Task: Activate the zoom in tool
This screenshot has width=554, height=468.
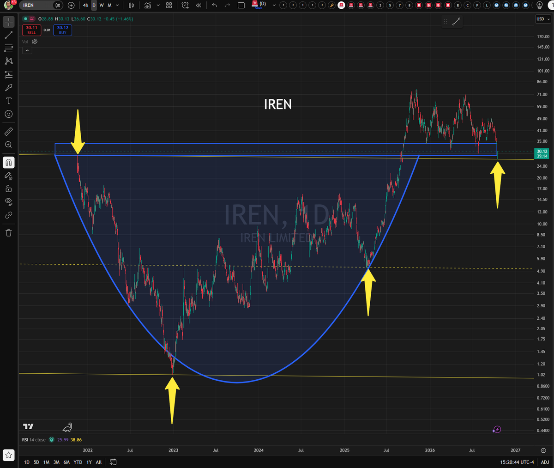Action: [x=9, y=145]
